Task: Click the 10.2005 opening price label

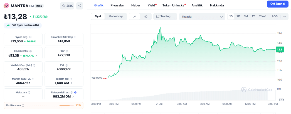Action: 97,78
